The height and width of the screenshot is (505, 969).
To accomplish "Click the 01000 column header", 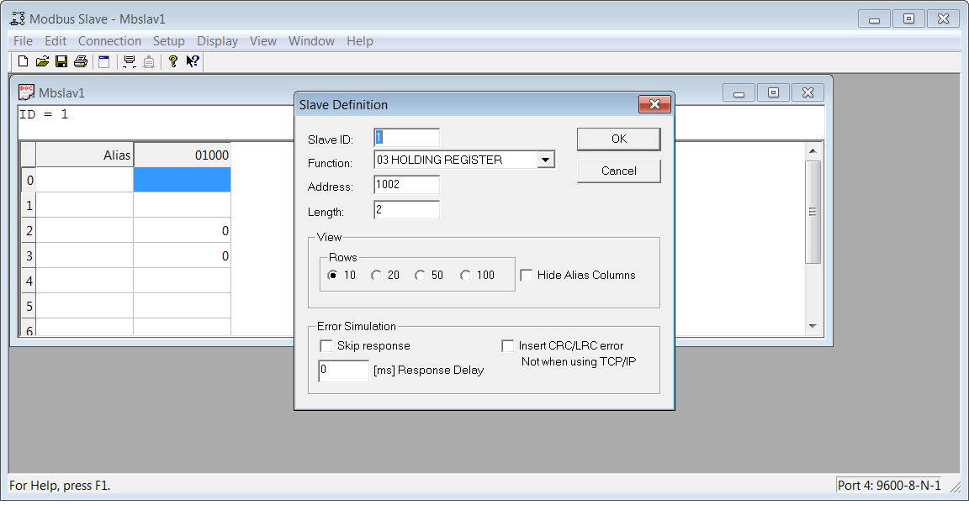I will click(183, 155).
